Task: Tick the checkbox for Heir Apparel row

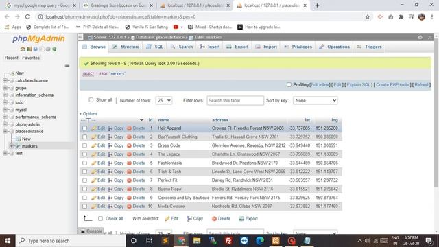Action: [84, 128]
